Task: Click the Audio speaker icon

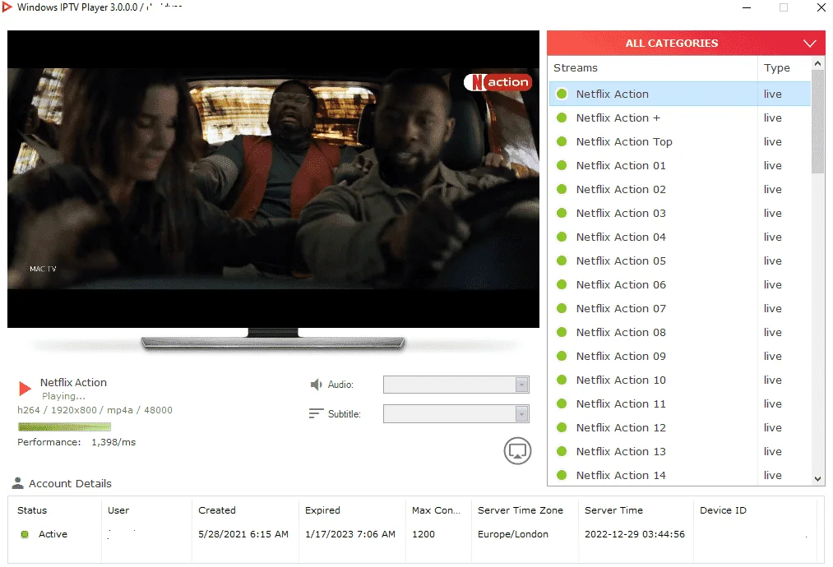Action: 316,385
